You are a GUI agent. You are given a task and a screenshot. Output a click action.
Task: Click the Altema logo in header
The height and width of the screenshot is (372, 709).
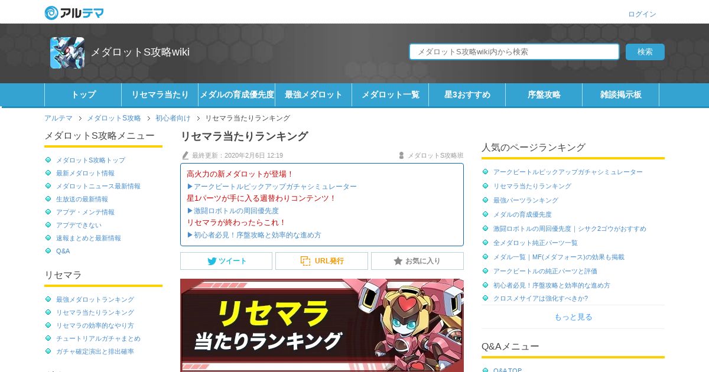pyautogui.click(x=74, y=12)
